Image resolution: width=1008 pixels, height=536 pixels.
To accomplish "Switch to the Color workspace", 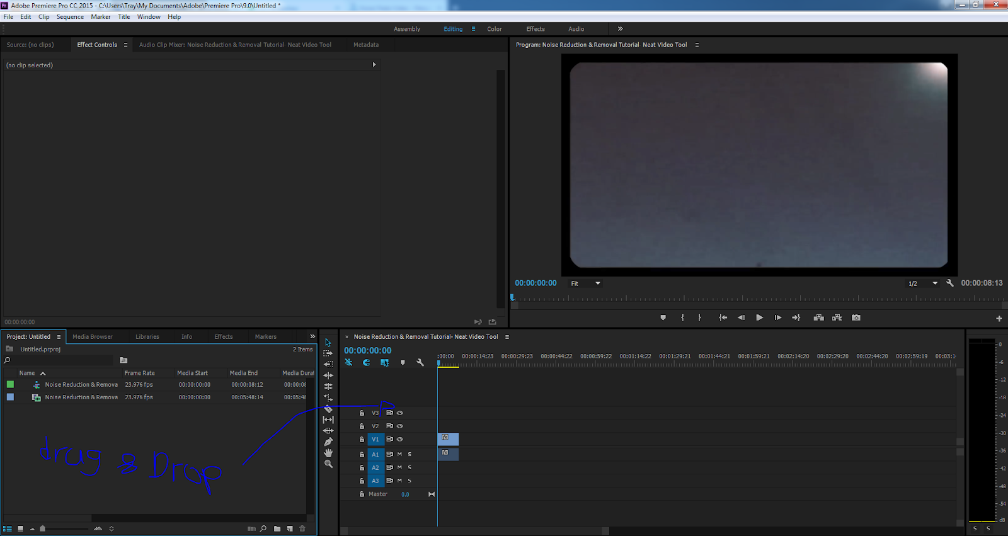I will 495,29.
